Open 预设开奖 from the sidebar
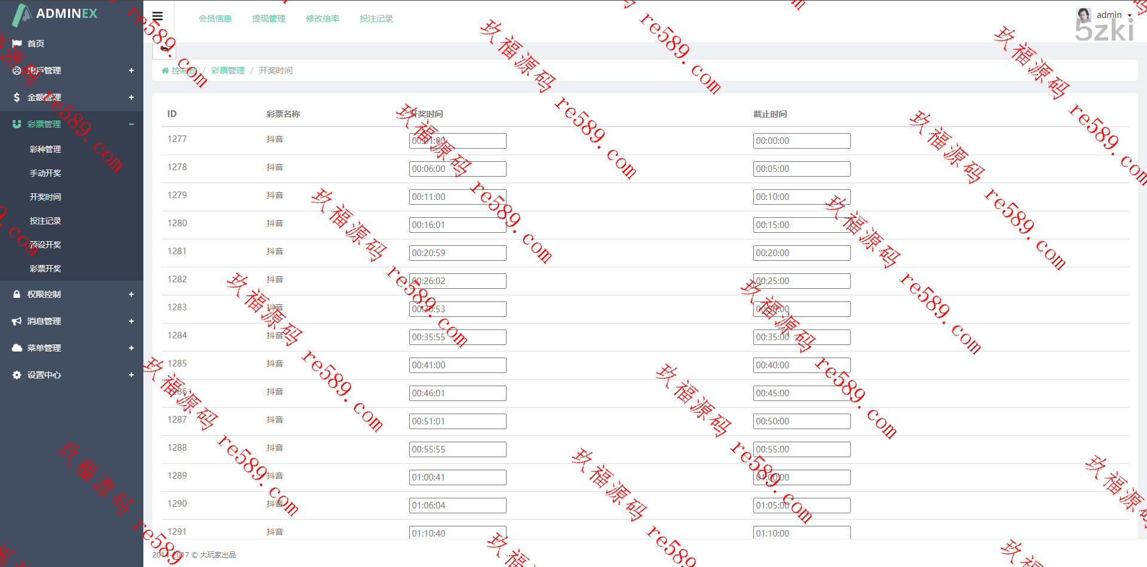Viewport: 1147px width, 567px height. (45, 245)
